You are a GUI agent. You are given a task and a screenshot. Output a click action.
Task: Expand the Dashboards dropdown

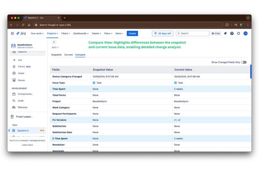[81, 33]
